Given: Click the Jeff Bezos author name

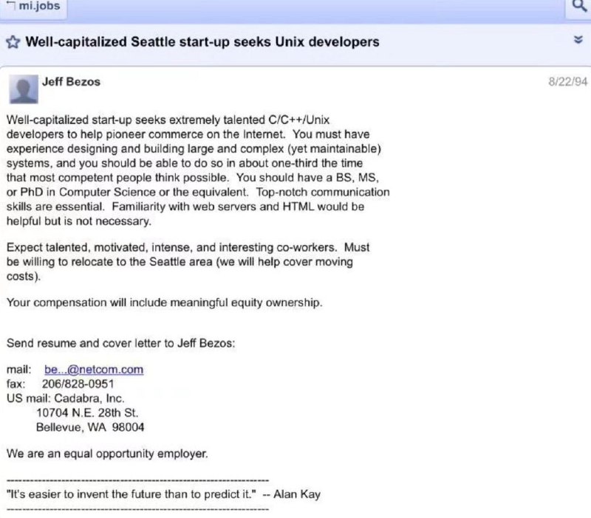Looking at the screenshot, I should click(x=71, y=82).
